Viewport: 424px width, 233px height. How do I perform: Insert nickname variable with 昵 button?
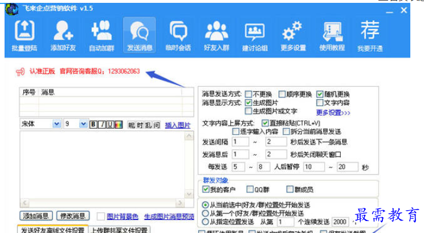[x=132, y=125]
